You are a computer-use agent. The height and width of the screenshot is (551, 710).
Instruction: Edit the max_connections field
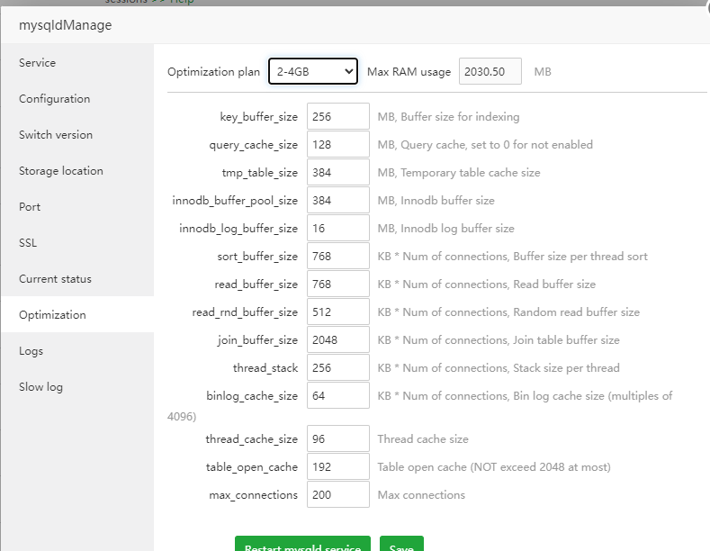pos(337,494)
